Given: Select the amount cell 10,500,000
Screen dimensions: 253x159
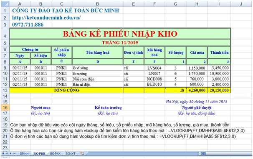Looking at the screenshot, I should pos(219,74).
